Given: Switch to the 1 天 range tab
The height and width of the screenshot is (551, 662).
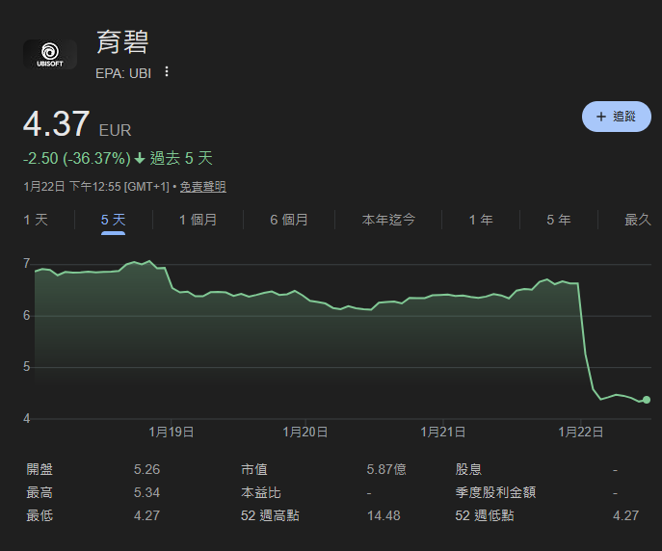Looking at the screenshot, I should 36,220.
